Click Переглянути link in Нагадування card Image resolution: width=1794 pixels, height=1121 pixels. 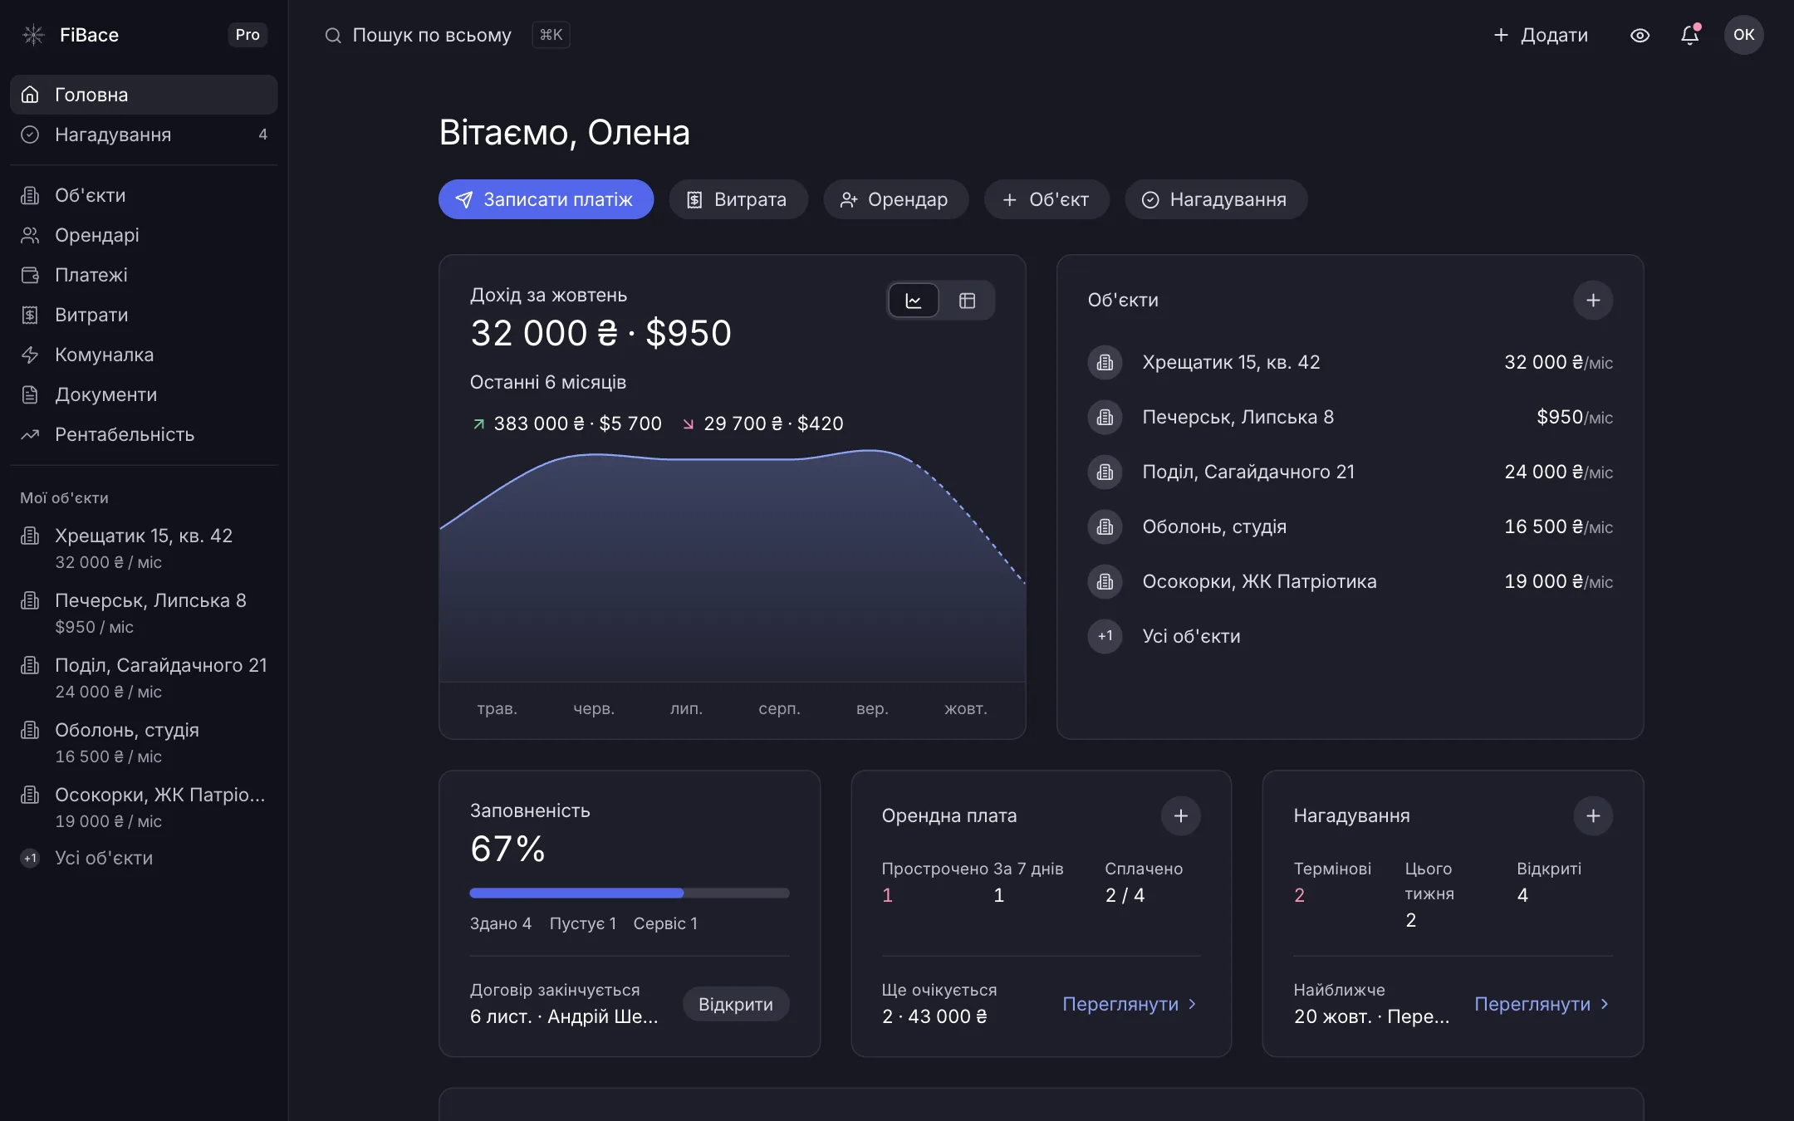tap(1542, 1004)
